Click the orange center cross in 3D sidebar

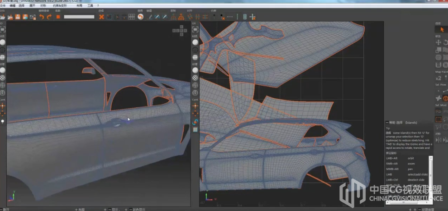(x=3, y=106)
